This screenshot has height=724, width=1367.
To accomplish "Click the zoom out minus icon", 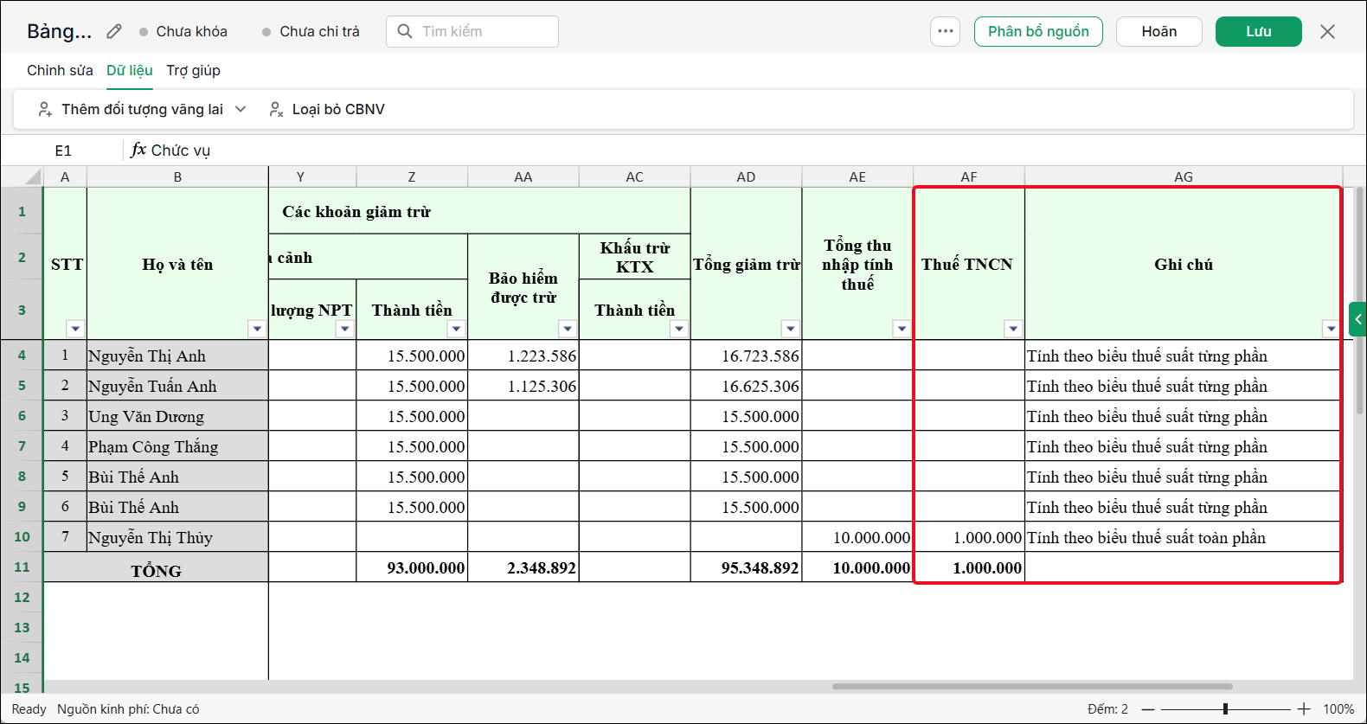I will pos(1148,709).
